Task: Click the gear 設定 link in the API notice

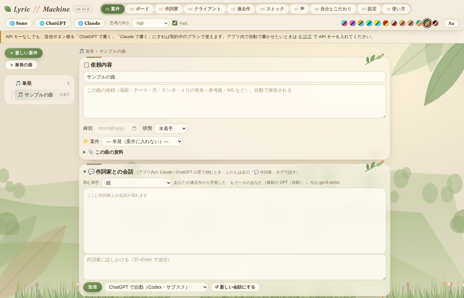Action: tap(305, 37)
